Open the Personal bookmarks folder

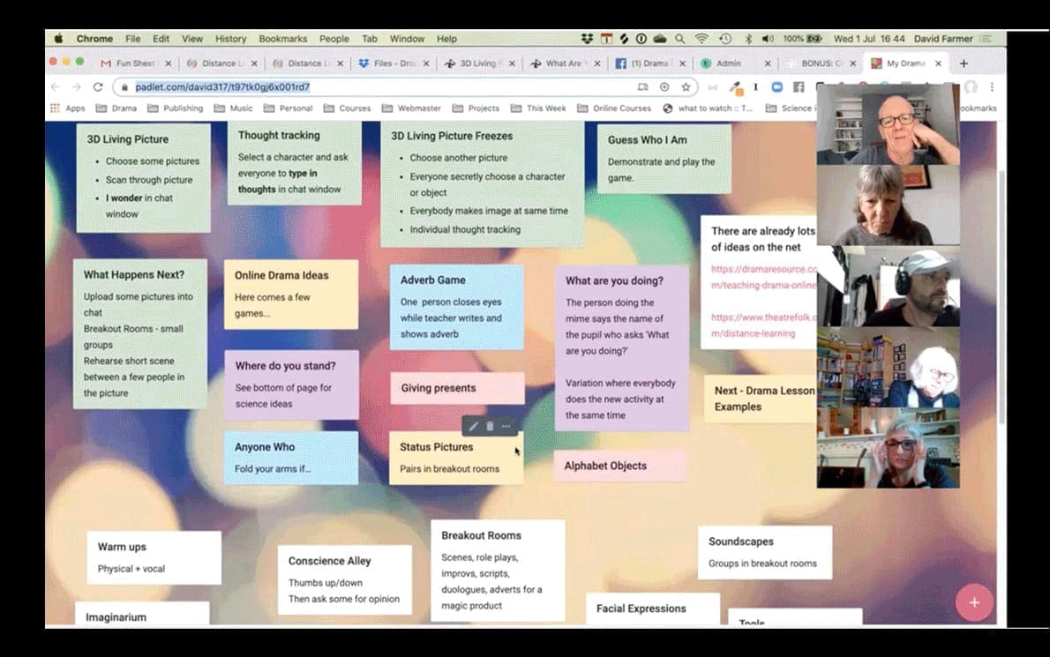coord(289,108)
